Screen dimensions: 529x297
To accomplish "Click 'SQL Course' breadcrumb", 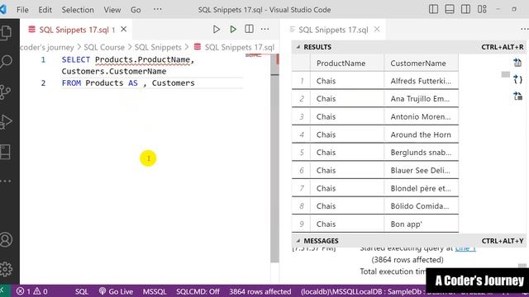I will pos(104,48).
